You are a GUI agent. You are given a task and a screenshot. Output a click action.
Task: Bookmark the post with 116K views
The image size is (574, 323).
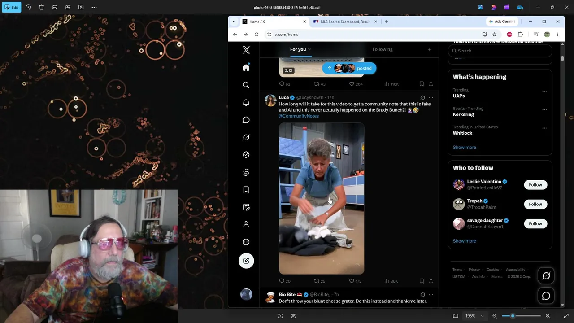[x=422, y=84]
